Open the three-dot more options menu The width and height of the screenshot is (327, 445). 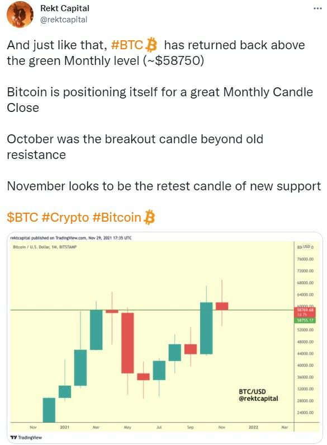click(x=317, y=8)
